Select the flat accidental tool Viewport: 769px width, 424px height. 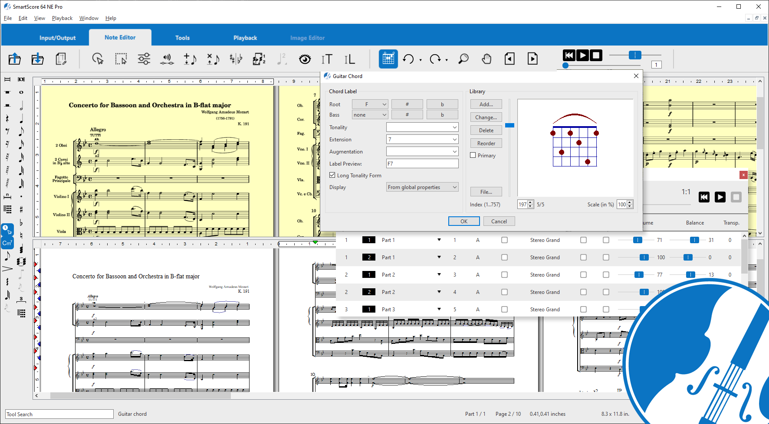click(x=21, y=222)
